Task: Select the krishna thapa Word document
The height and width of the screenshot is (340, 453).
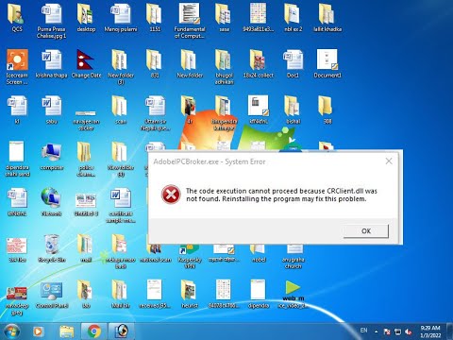Action: tap(51, 63)
